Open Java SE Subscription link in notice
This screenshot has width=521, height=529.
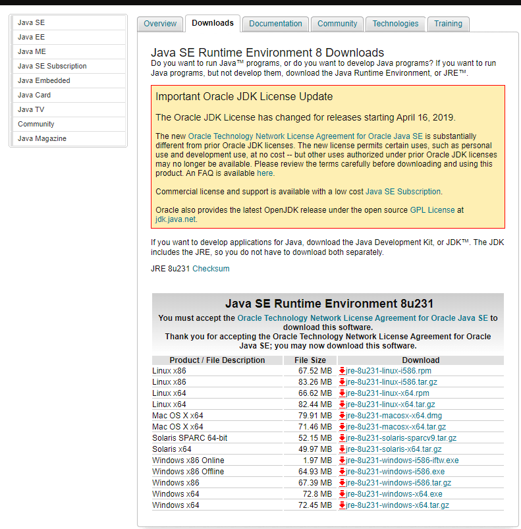[403, 192]
